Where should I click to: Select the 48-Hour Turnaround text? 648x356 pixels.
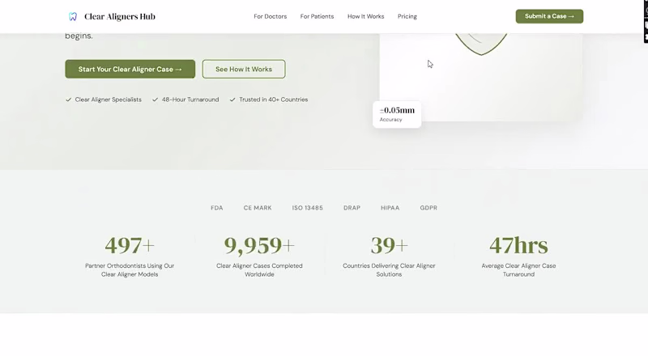pos(190,100)
